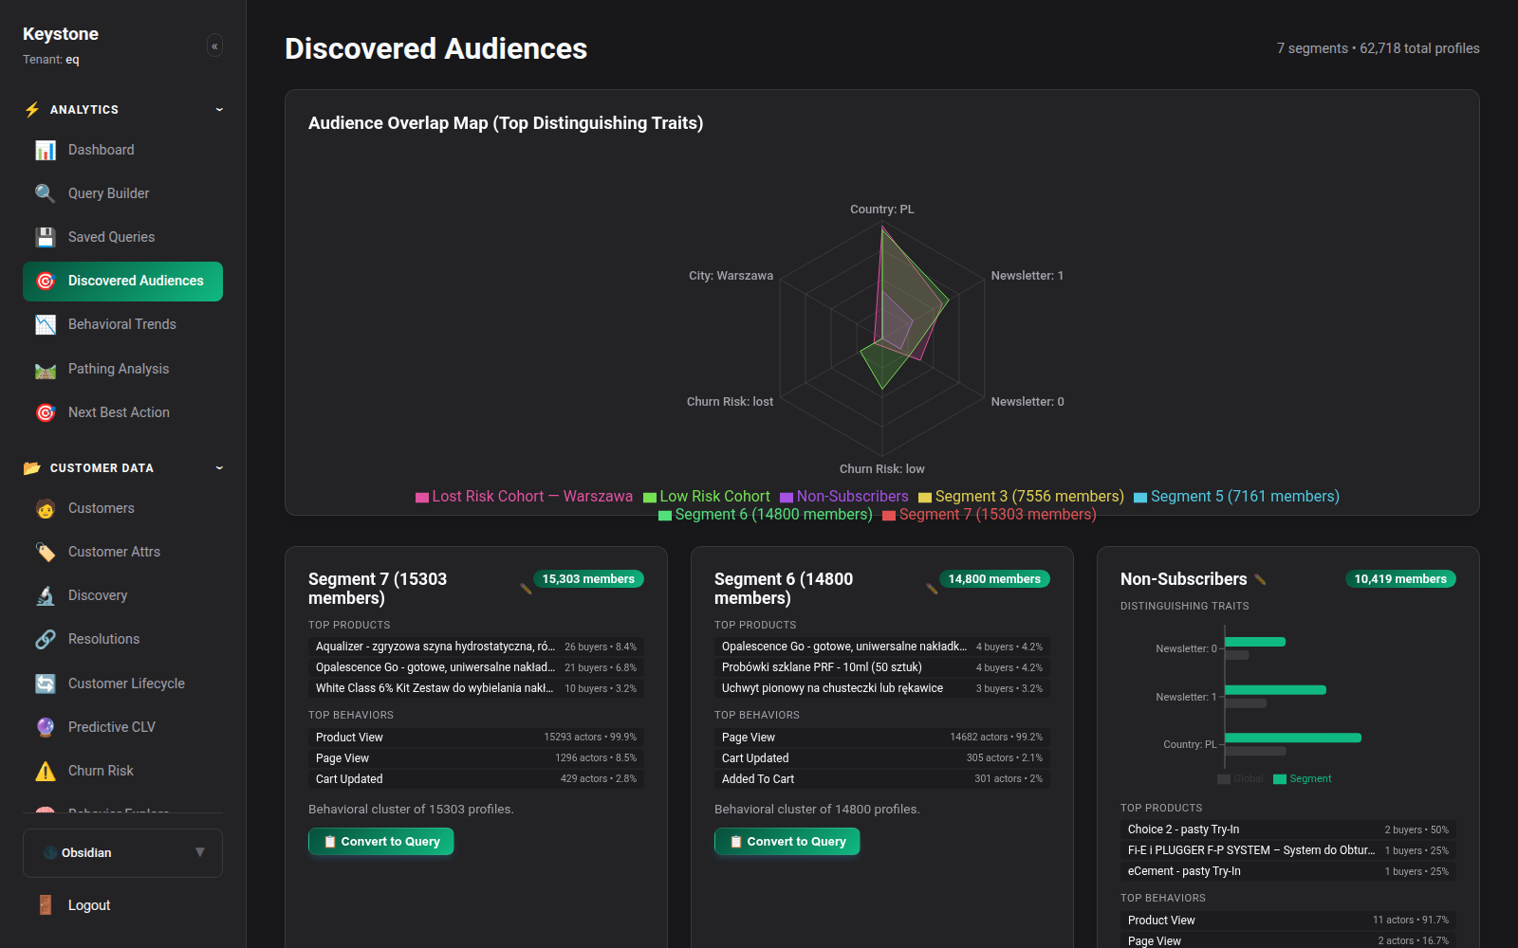Open the Predictive CLV crystal ball icon
The image size is (1518, 948).
pyautogui.click(x=46, y=727)
